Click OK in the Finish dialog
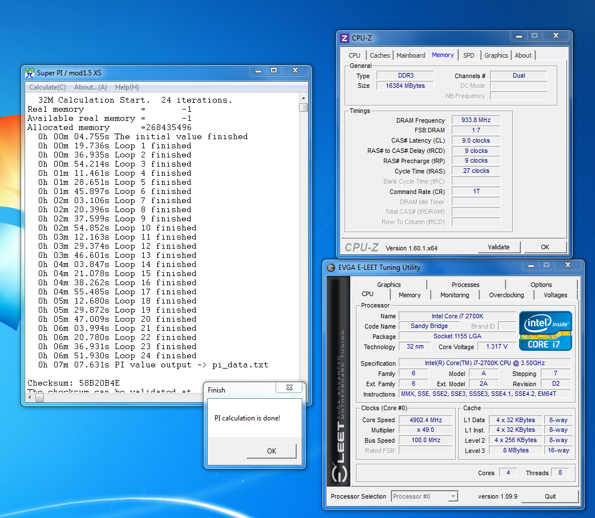The image size is (595, 518). (272, 451)
